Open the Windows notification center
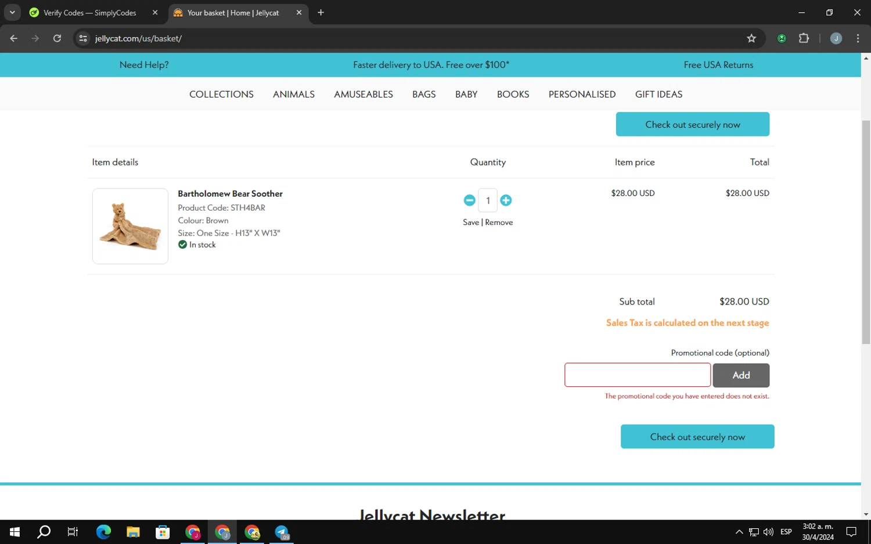 [x=851, y=532]
